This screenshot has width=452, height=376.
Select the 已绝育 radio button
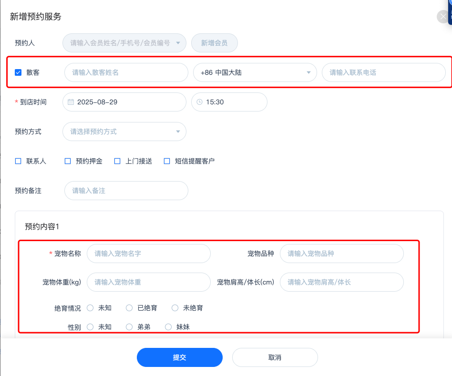(129, 308)
